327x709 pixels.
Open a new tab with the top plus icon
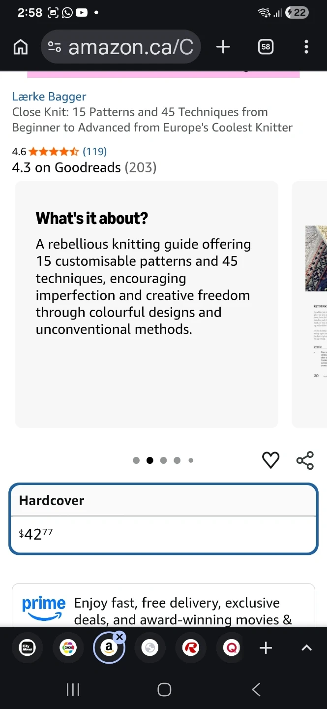[x=223, y=47]
